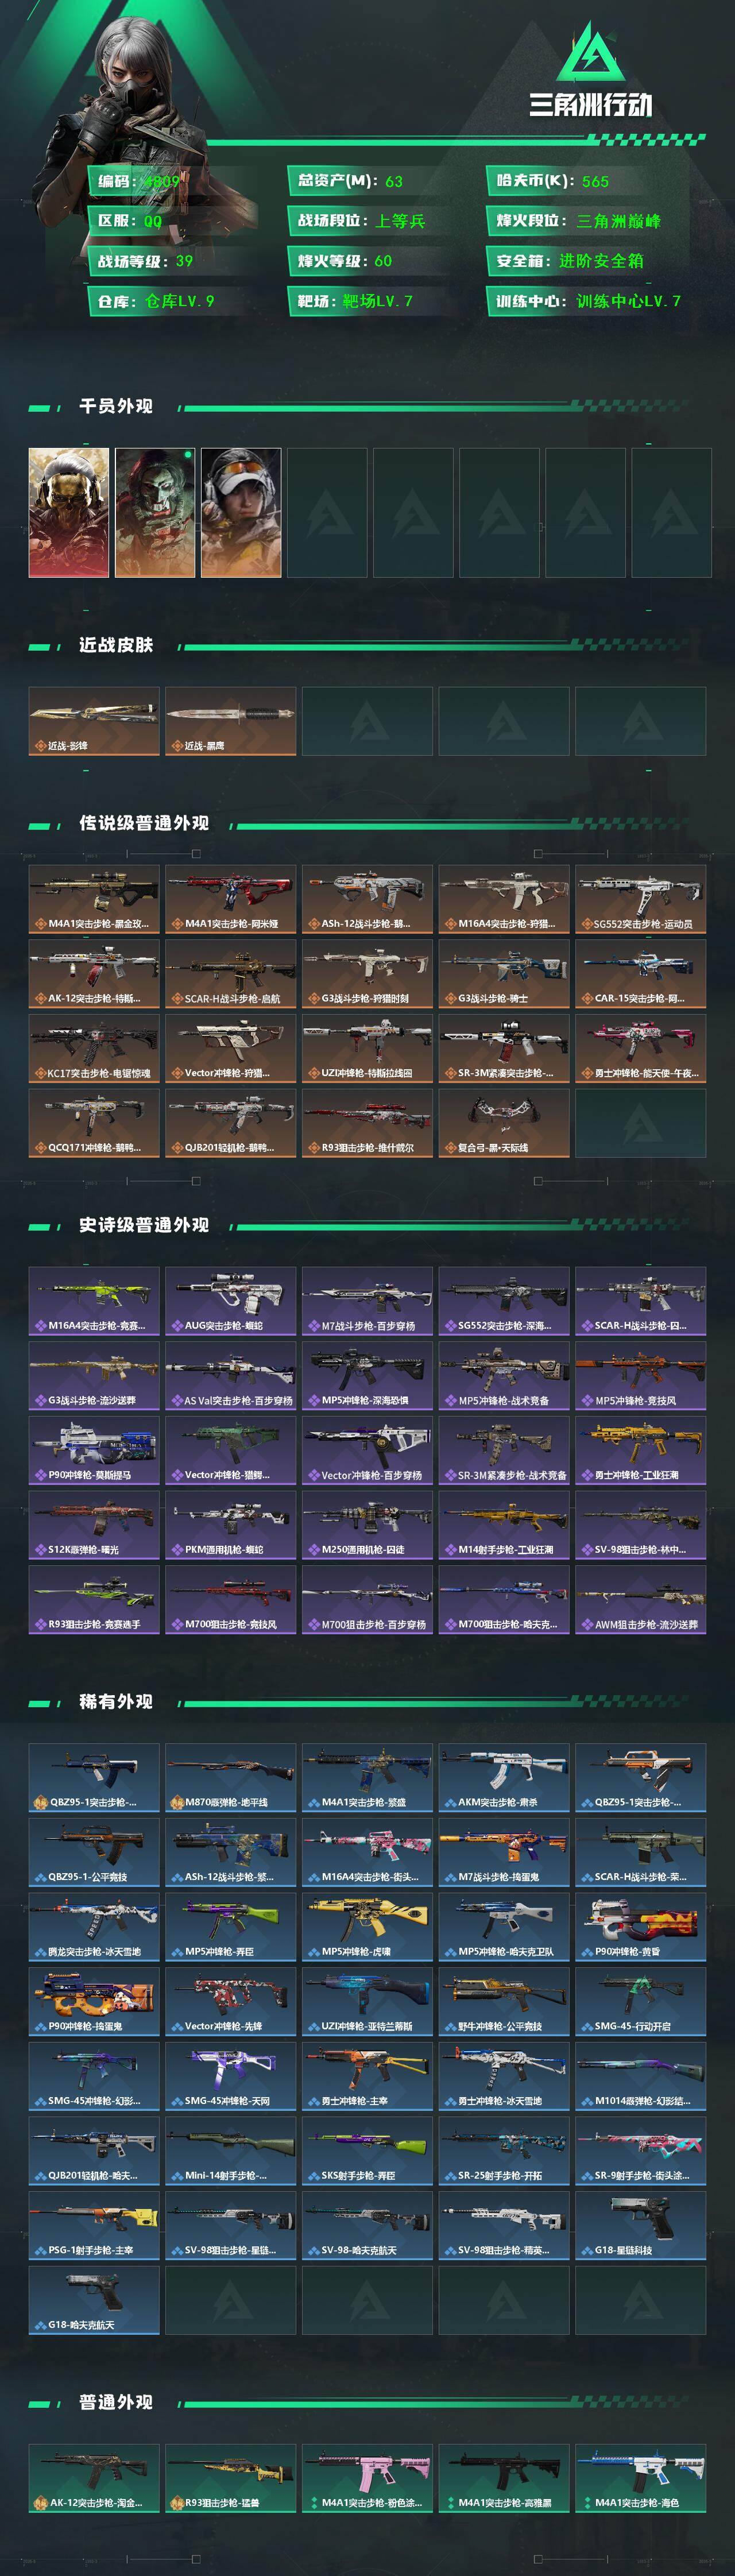The width and height of the screenshot is (735, 2576).
Task: Select M4A1突击步枪-阿米娅 legendary skin
Action: 230,899
